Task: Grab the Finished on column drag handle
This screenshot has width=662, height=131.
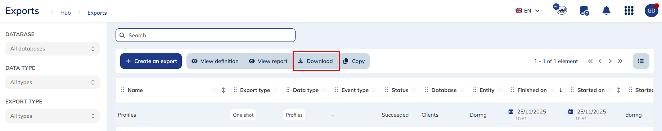Action: [x=512, y=90]
